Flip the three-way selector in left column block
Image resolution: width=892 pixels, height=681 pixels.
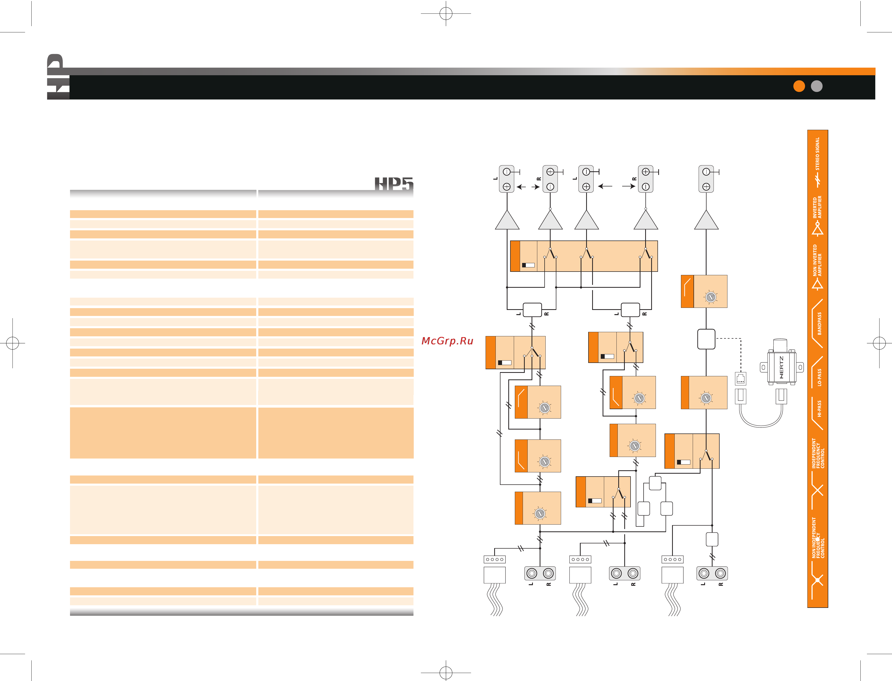pos(532,352)
